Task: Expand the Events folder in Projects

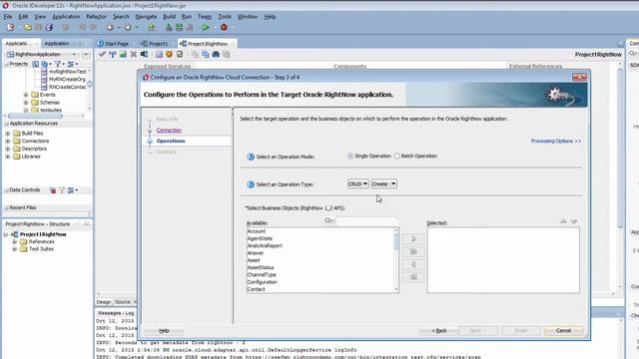Action: click(x=26, y=95)
